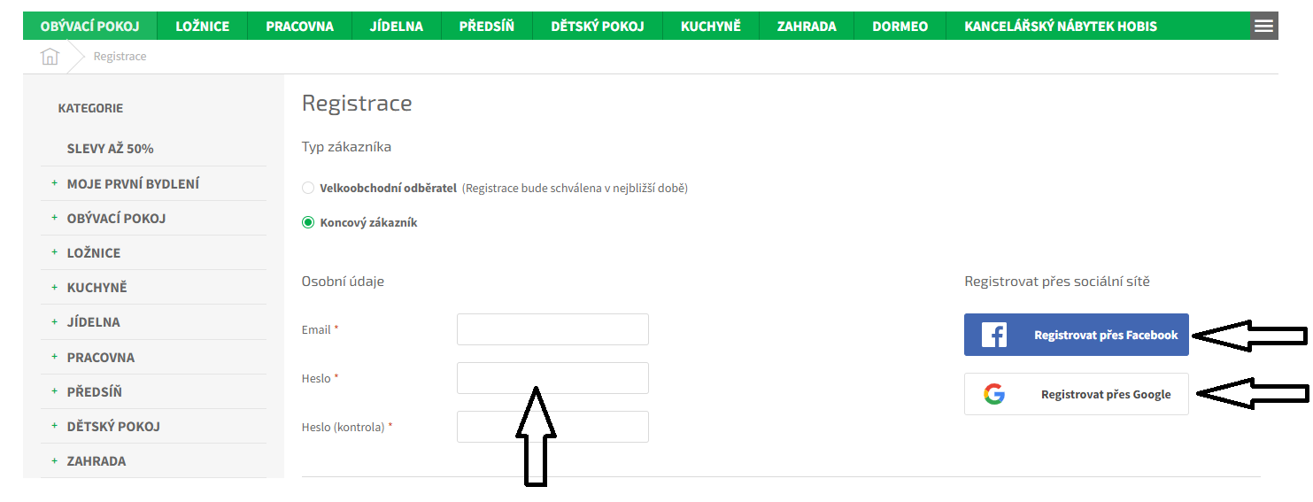1313x502 pixels.
Task: Click the Google logo icon
Action: point(994,394)
